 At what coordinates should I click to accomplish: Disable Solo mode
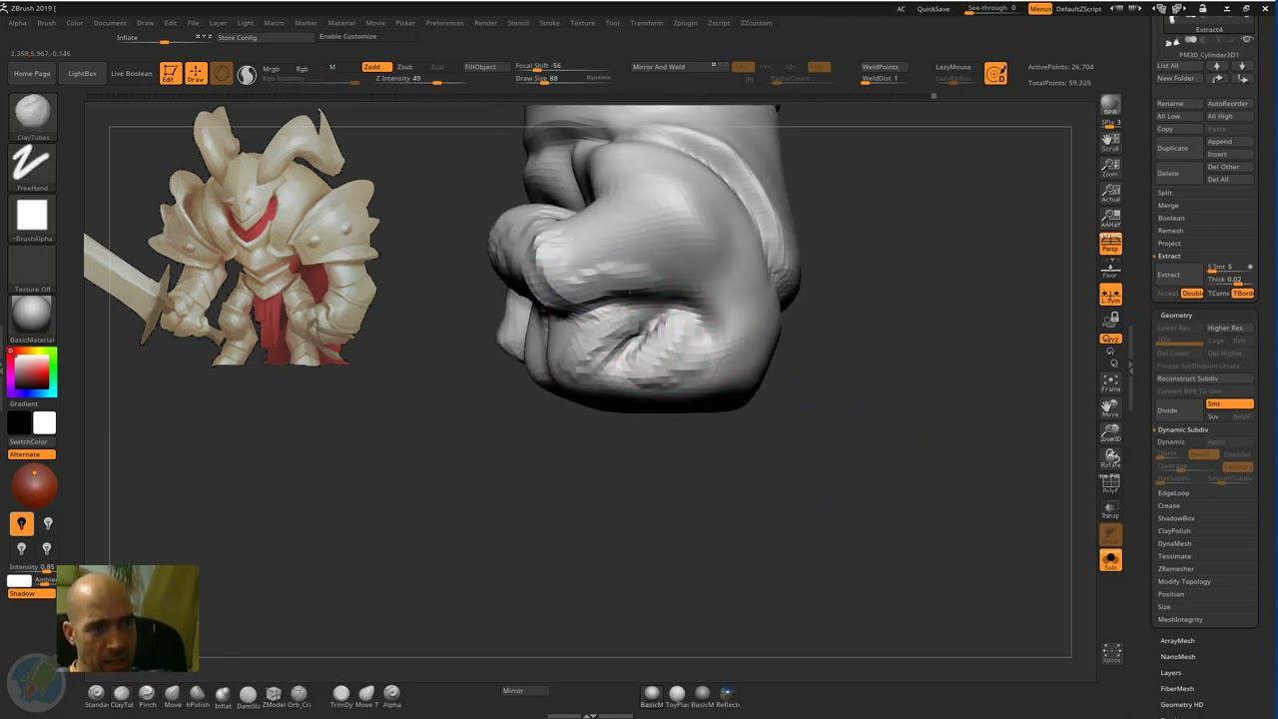[1110, 560]
